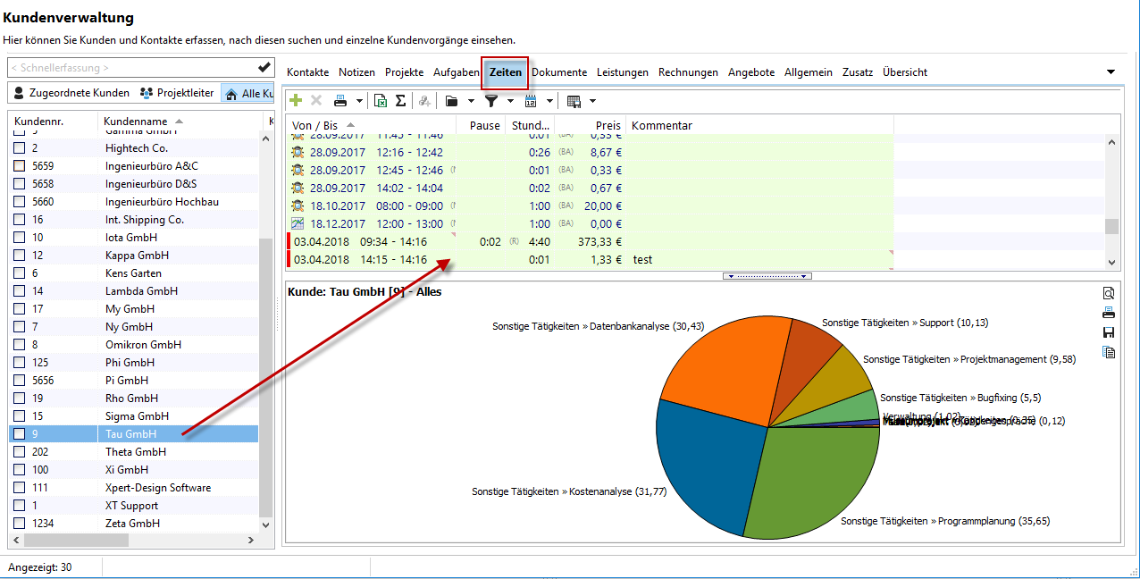Viewport: 1140px width, 579px height.
Task: Click the sigma sum icon
Action: [400, 101]
